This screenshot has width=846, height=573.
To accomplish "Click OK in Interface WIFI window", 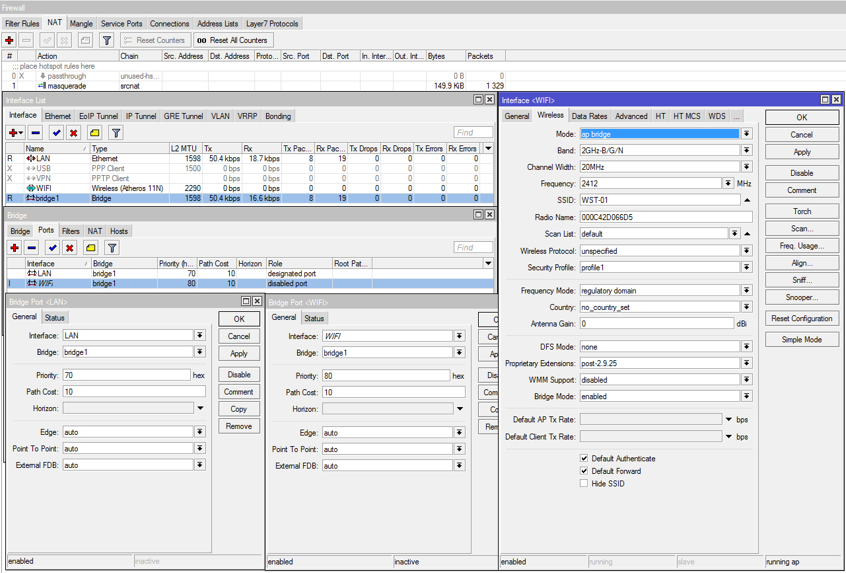I will (x=802, y=117).
